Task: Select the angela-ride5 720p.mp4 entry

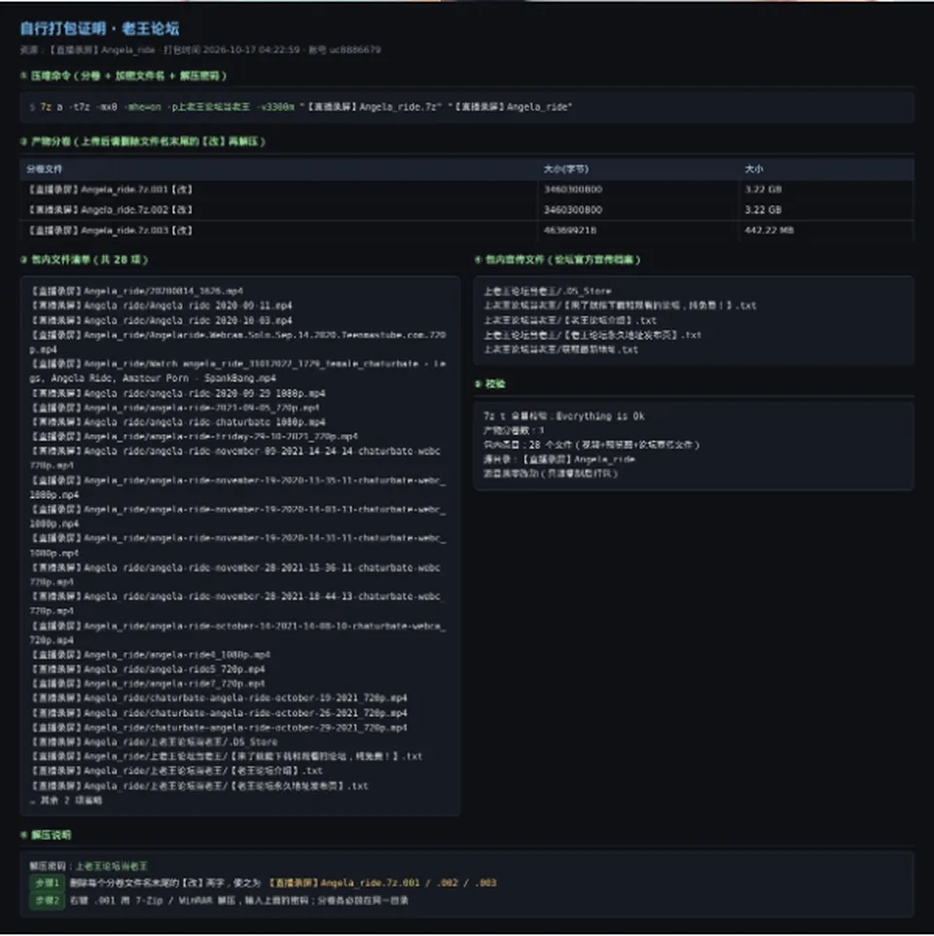Action: click(x=148, y=669)
